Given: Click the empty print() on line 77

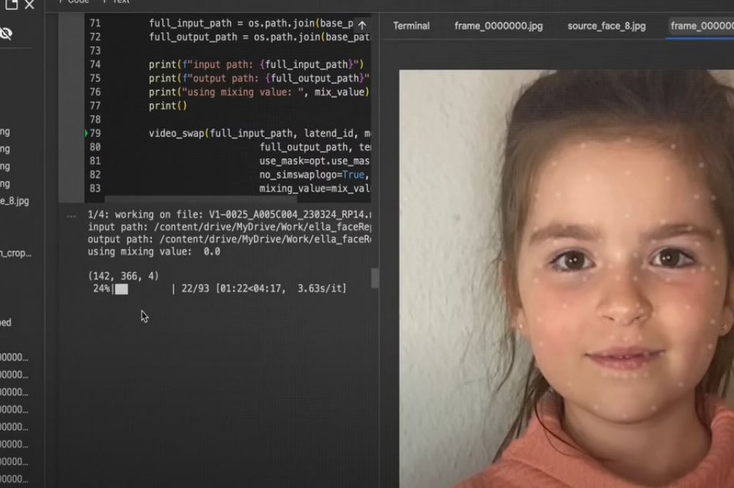Looking at the screenshot, I should (168, 106).
